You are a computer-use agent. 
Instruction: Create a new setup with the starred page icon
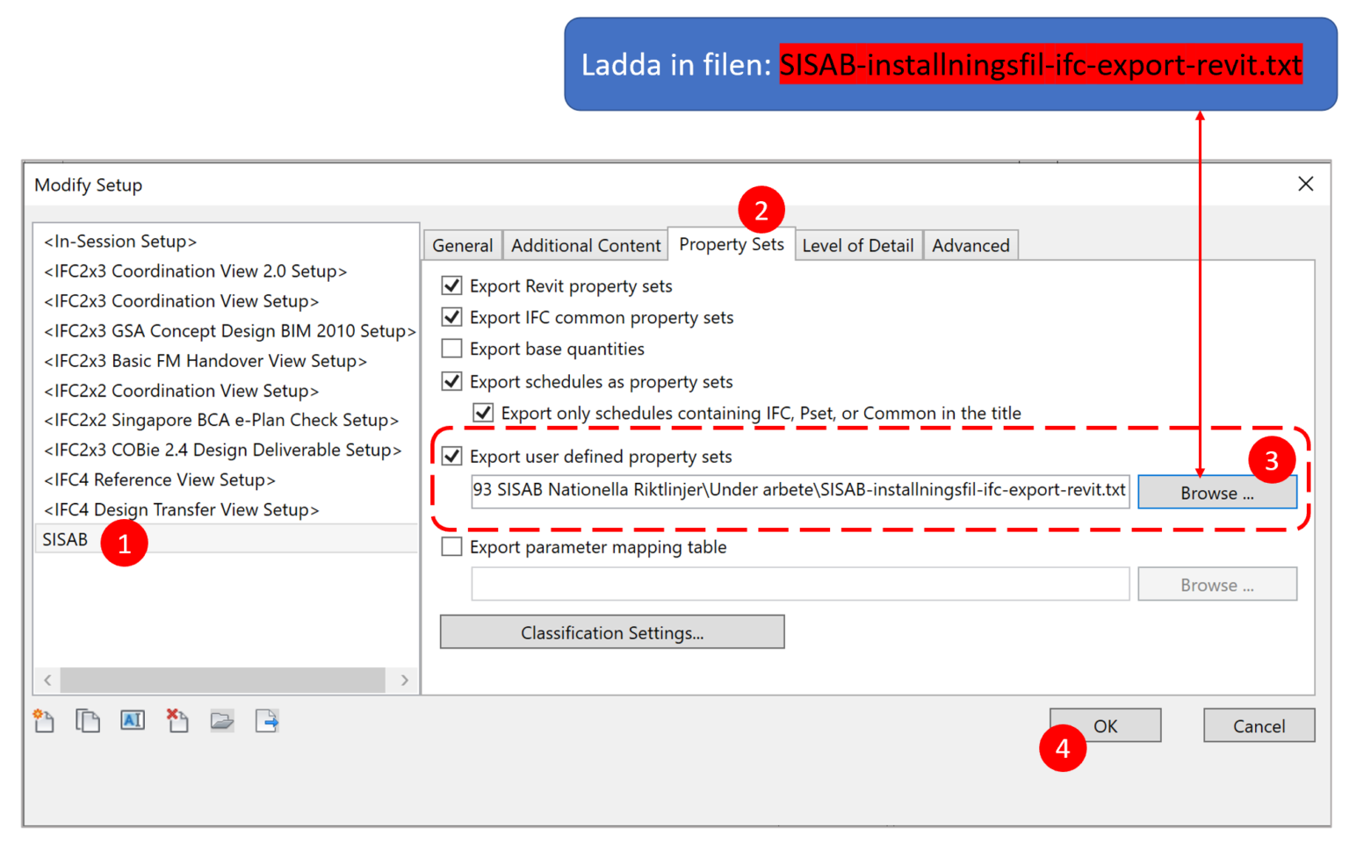click(44, 721)
